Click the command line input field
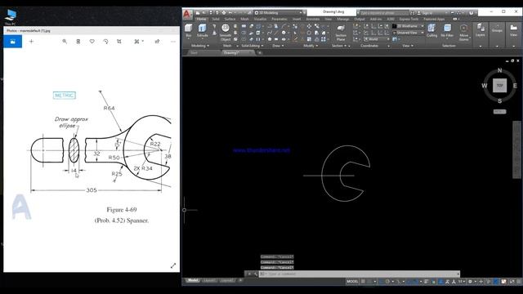Screen dimensions: 523x294 [360, 274]
